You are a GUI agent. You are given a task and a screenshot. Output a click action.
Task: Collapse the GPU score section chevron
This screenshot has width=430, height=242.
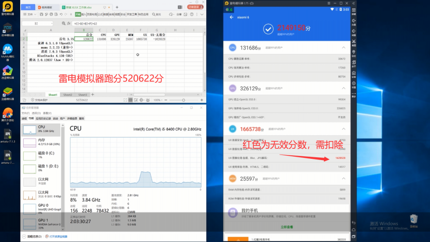[344, 88]
